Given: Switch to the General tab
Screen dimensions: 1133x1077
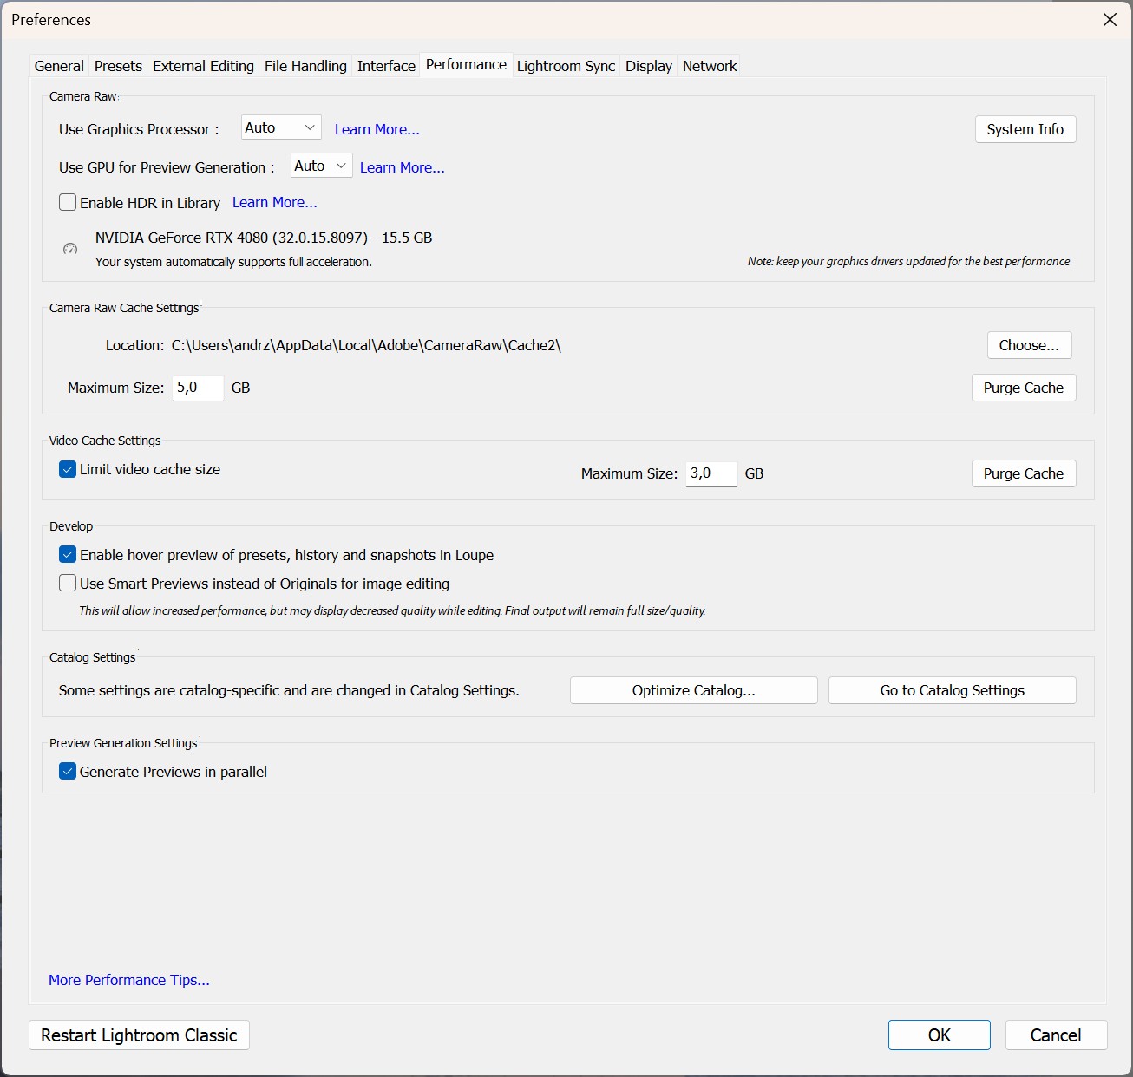Looking at the screenshot, I should pyautogui.click(x=59, y=66).
